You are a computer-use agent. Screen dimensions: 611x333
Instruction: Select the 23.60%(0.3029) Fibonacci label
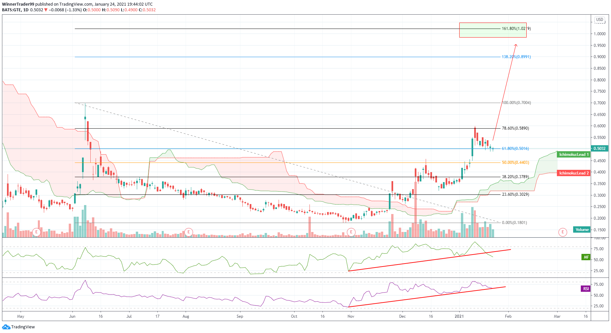[x=515, y=194]
